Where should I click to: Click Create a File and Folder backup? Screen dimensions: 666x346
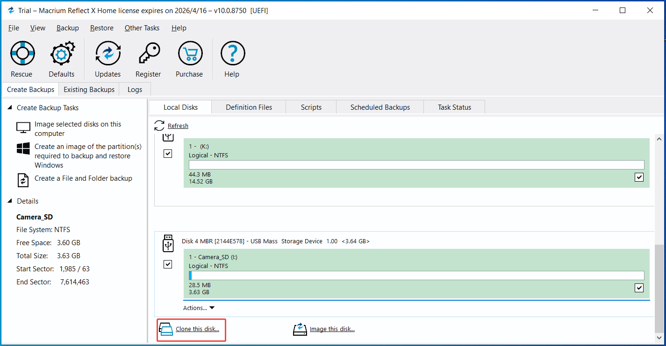83,178
